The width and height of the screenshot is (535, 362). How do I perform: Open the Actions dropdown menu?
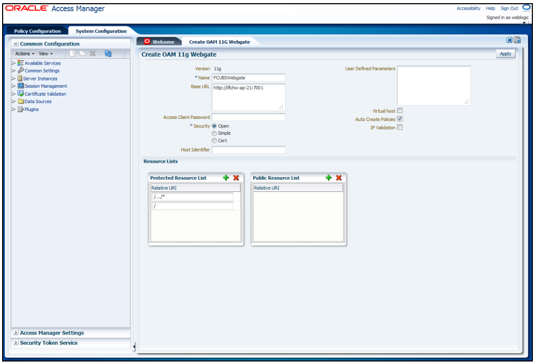24,53
